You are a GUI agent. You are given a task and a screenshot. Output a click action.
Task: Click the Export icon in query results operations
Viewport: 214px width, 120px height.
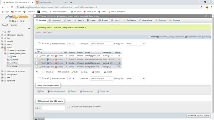click(69, 91)
